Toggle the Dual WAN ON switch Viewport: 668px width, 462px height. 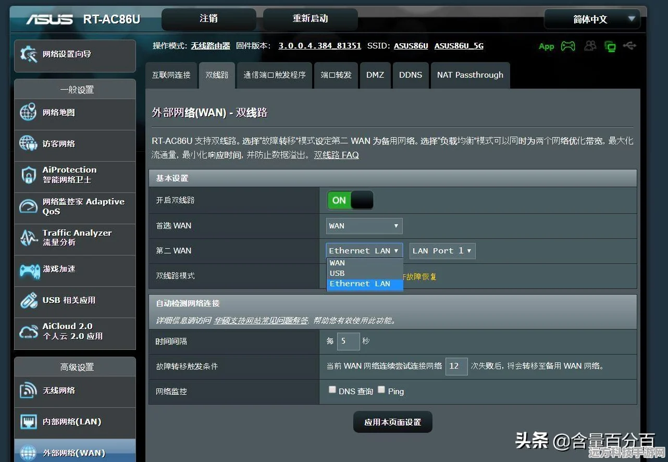tap(350, 200)
